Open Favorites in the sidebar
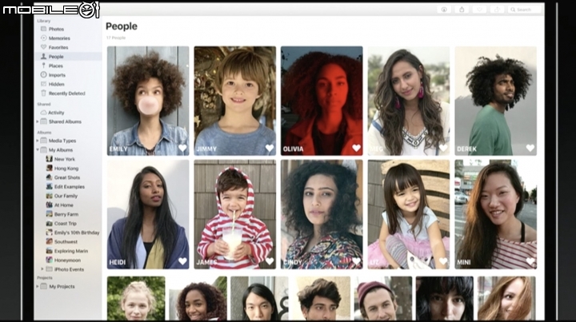The image size is (576, 322). pyautogui.click(x=58, y=47)
